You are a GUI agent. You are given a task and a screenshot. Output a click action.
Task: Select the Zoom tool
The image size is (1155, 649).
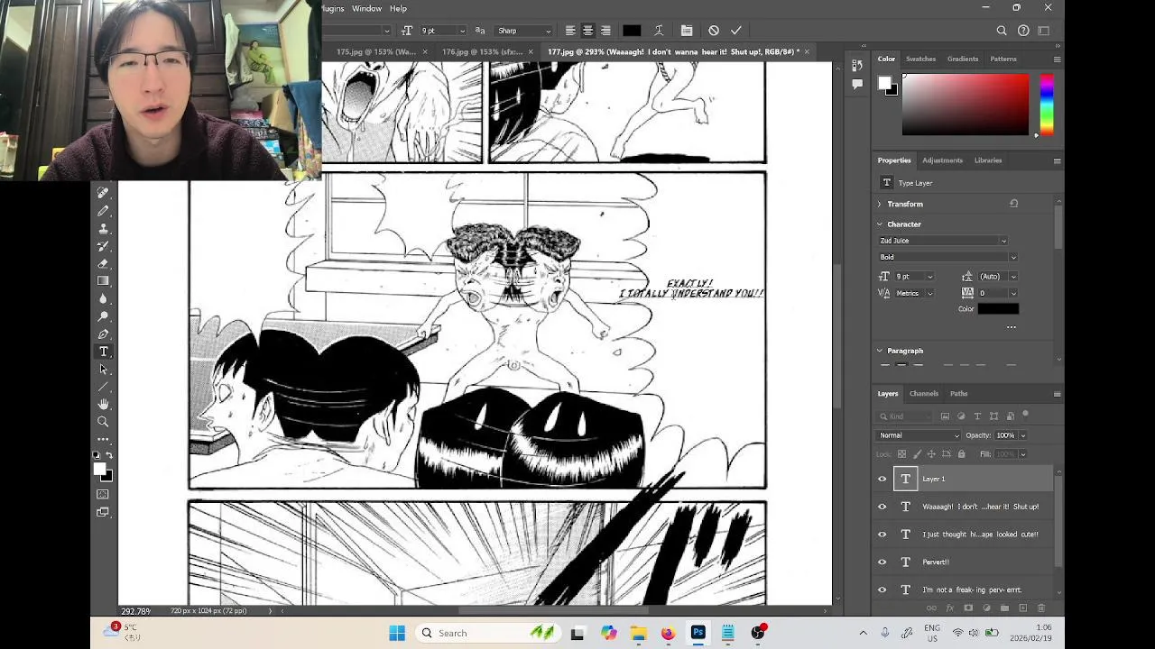(x=103, y=422)
